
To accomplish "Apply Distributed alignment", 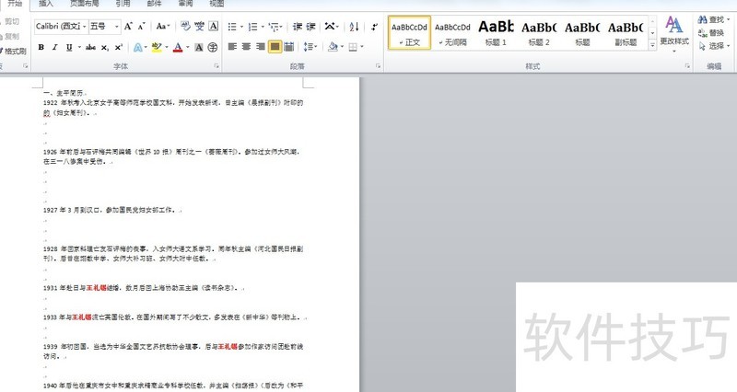I will [x=289, y=47].
